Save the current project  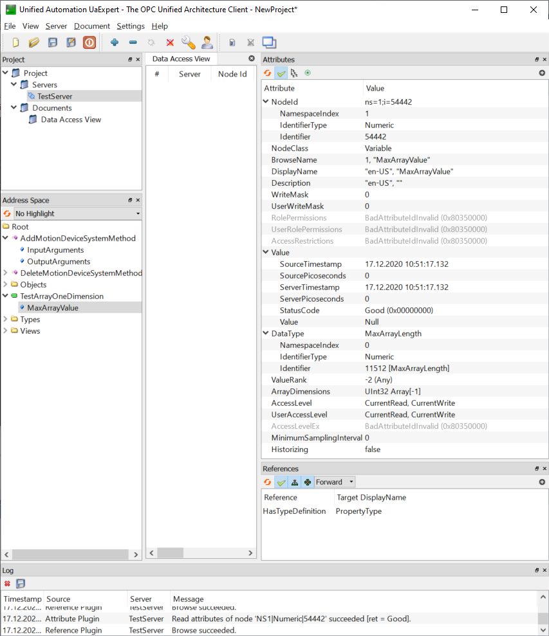click(52, 42)
